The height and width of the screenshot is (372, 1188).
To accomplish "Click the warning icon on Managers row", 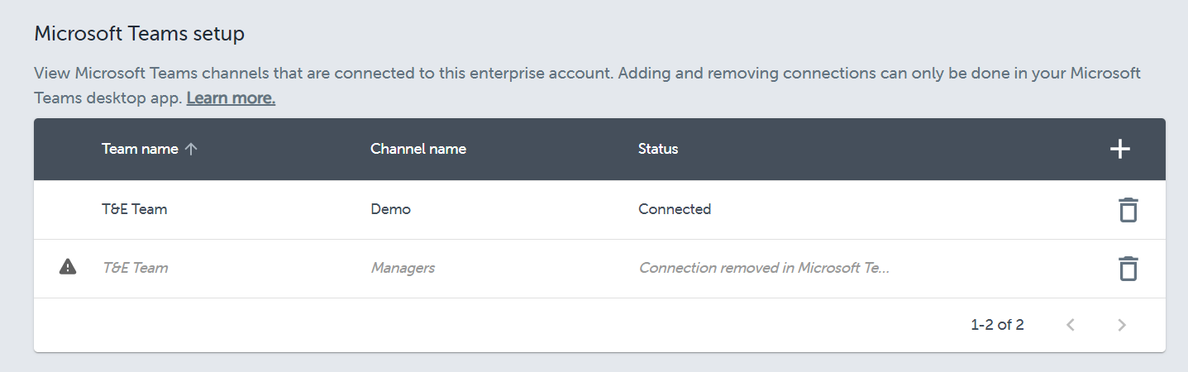I will click(68, 267).
